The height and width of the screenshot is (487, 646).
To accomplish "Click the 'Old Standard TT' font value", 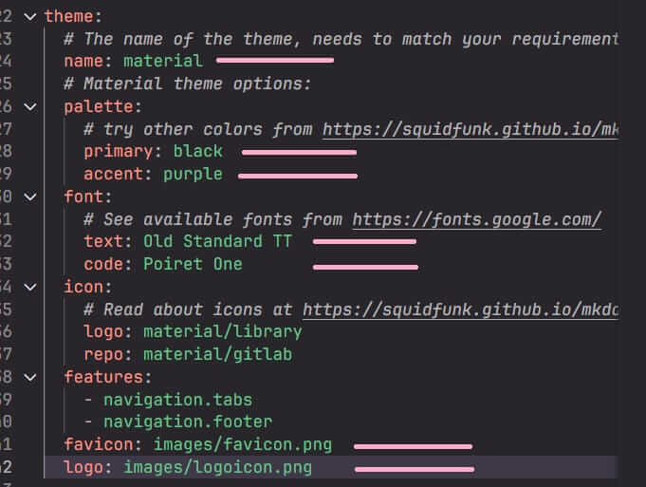I will 217,241.
